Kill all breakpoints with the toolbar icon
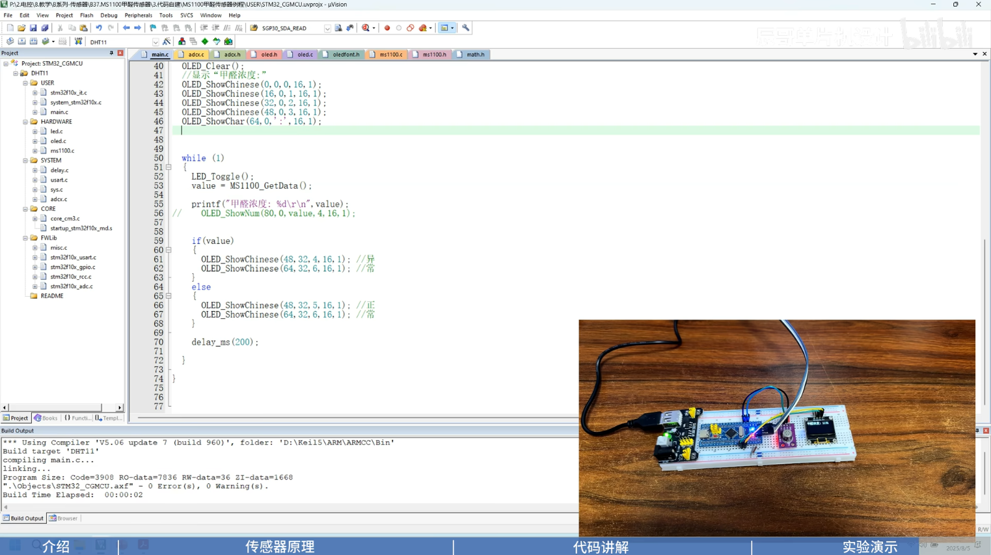991x555 pixels. coord(424,28)
